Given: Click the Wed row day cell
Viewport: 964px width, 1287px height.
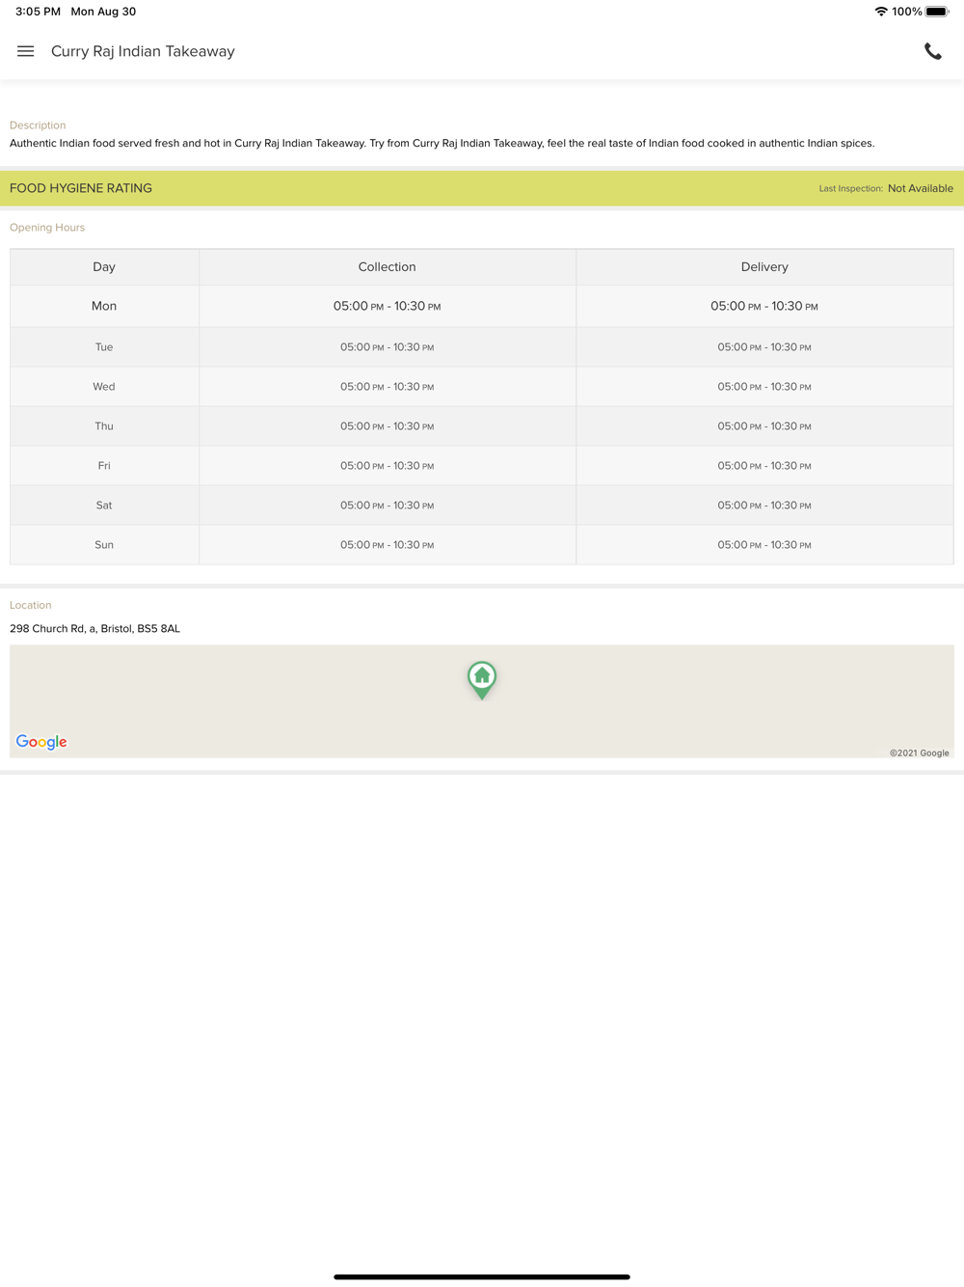Looking at the screenshot, I should pyautogui.click(x=104, y=387).
